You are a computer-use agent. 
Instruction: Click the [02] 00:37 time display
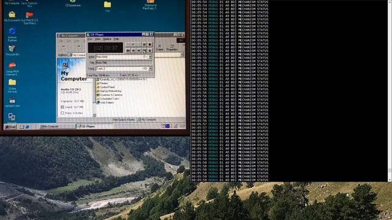(x=105, y=48)
